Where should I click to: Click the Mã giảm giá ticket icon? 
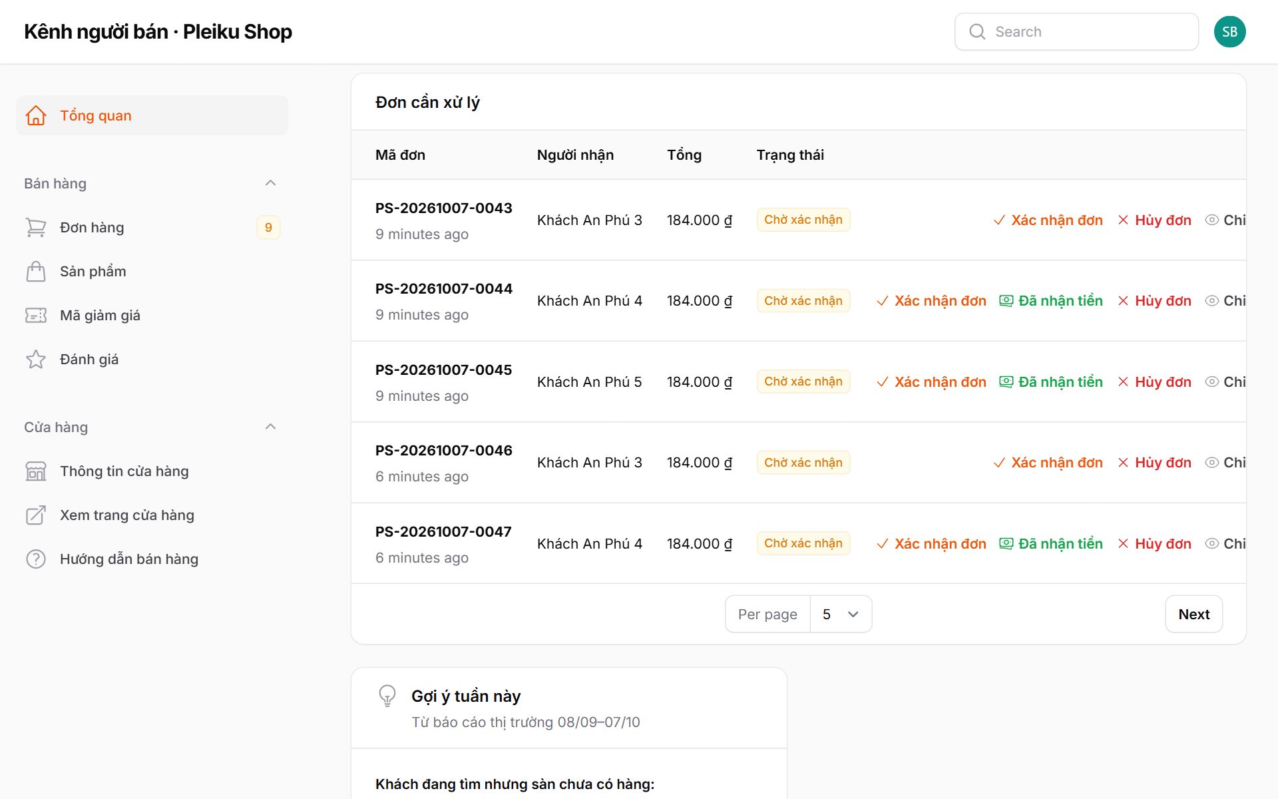[x=36, y=315]
